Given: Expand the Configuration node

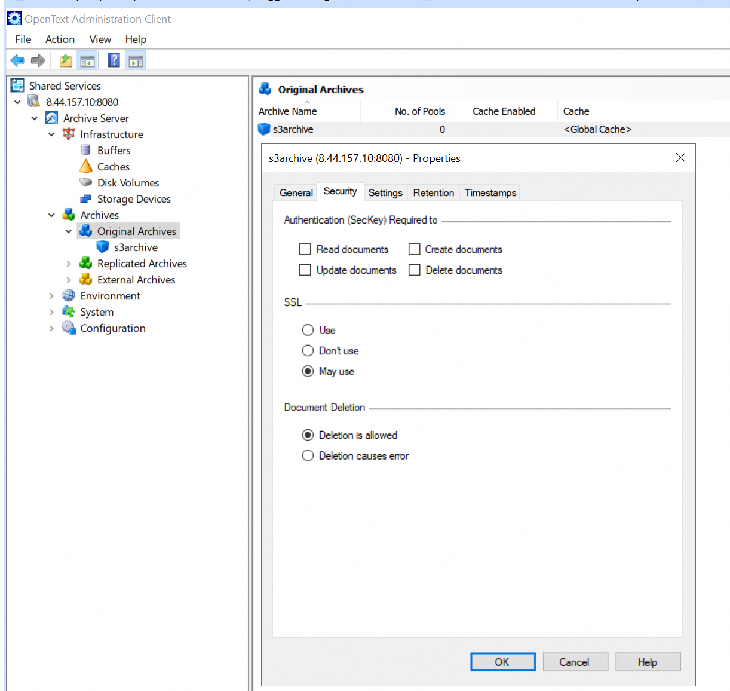Looking at the screenshot, I should [x=51, y=328].
